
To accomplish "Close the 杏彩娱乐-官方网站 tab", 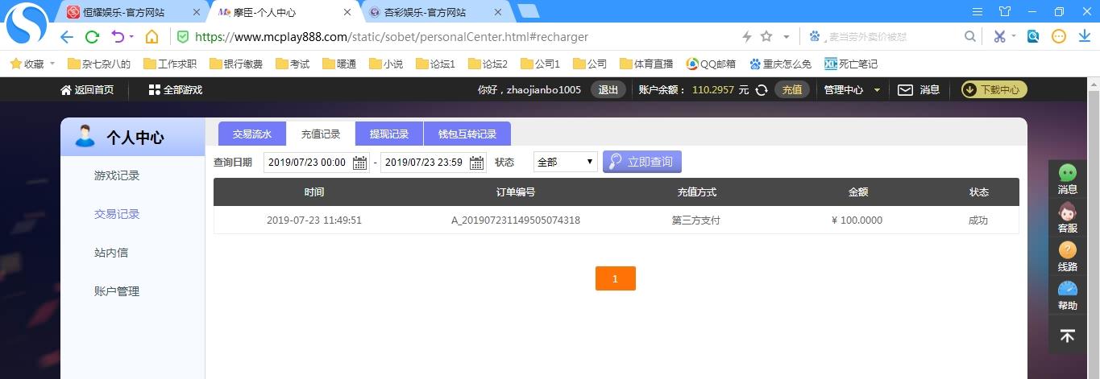I will click(x=497, y=12).
